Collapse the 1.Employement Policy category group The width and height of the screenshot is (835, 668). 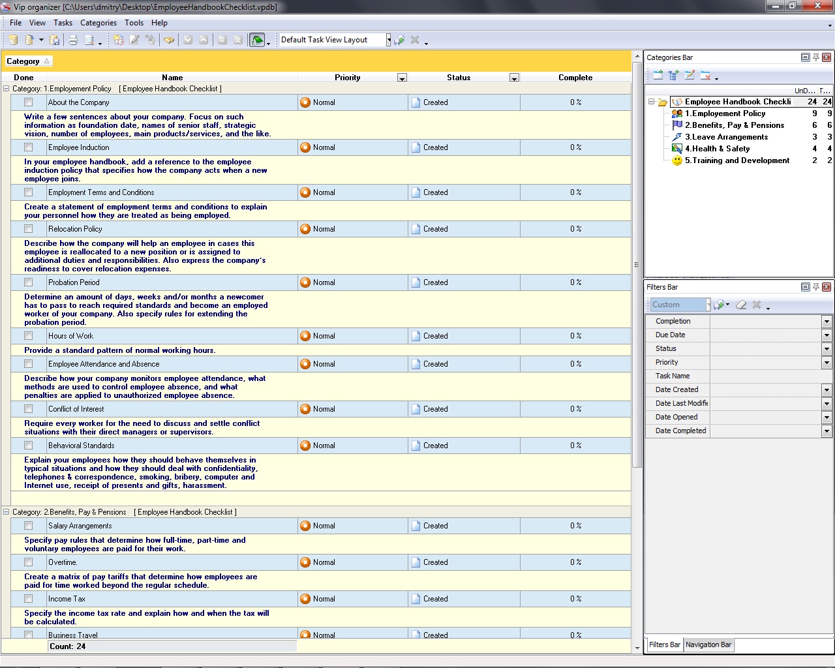7,89
